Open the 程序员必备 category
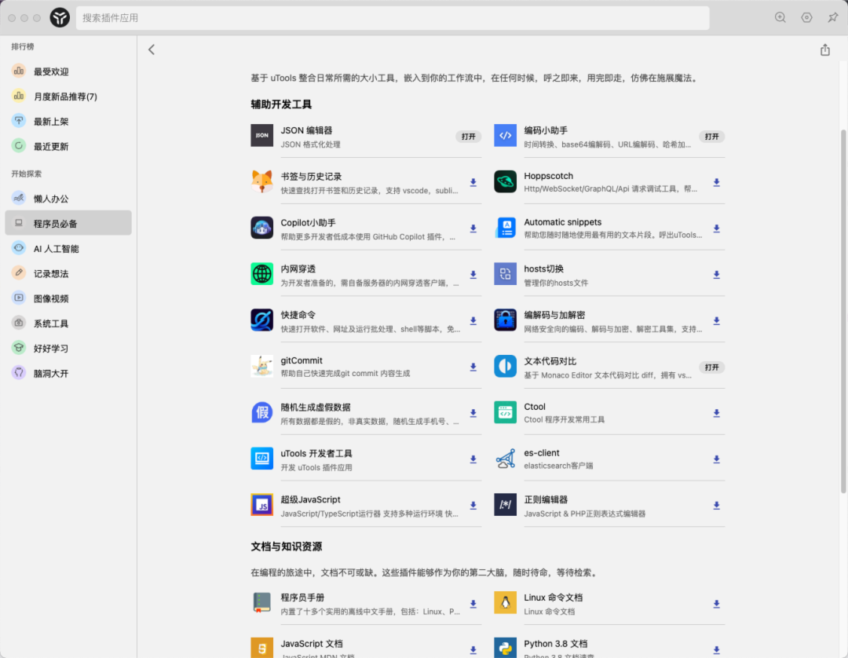Image resolution: width=848 pixels, height=658 pixels. tap(68, 223)
